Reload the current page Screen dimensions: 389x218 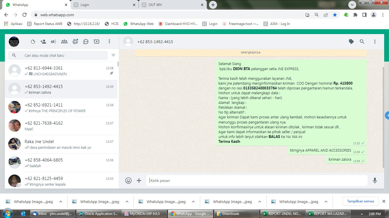coord(24,15)
